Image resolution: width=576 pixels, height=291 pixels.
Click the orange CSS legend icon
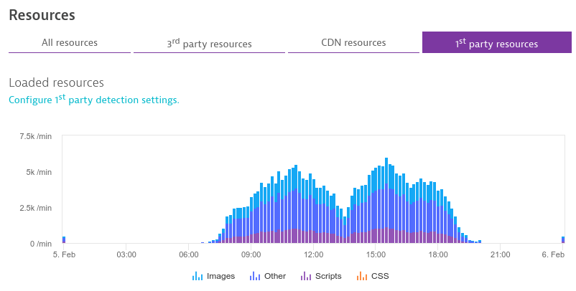[x=363, y=276]
